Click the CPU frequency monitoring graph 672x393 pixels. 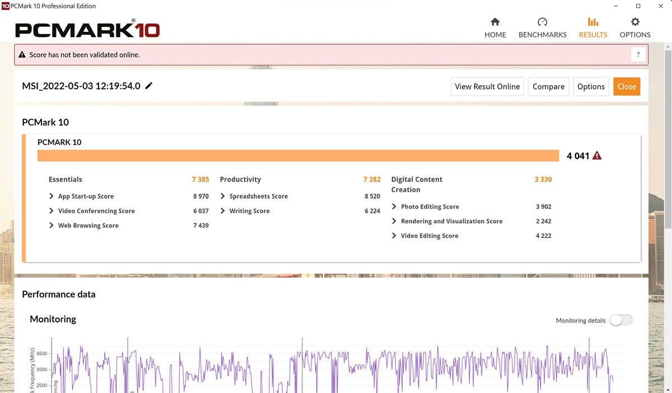[x=336, y=367]
